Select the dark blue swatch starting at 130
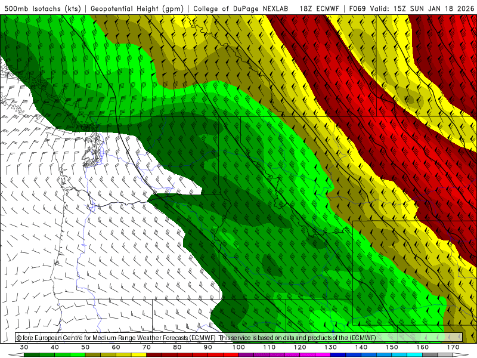 338,355
